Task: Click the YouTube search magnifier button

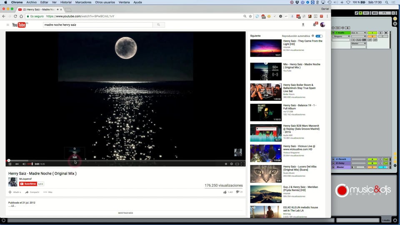Action: [x=158, y=25]
